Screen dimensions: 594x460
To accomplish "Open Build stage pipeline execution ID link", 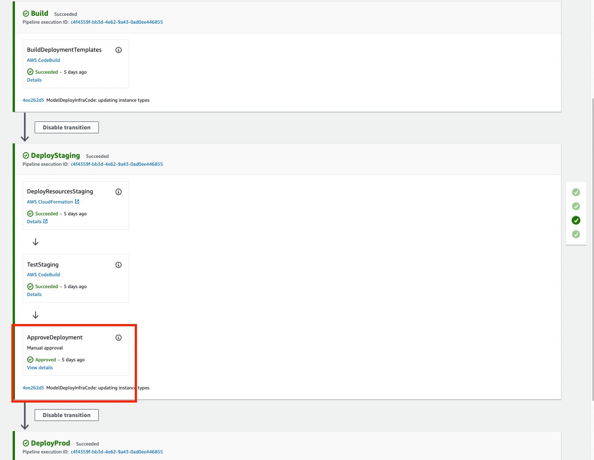I will (117, 22).
